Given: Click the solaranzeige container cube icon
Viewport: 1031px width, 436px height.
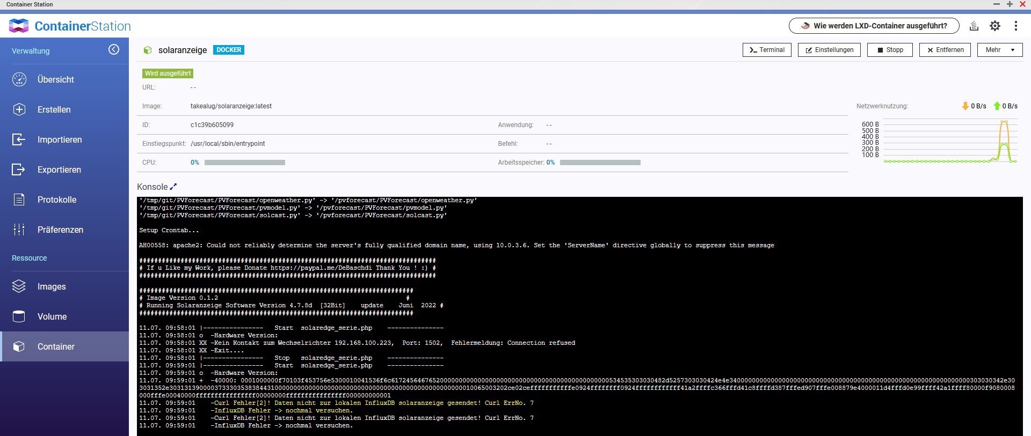Looking at the screenshot, I should tap(147, 50).
